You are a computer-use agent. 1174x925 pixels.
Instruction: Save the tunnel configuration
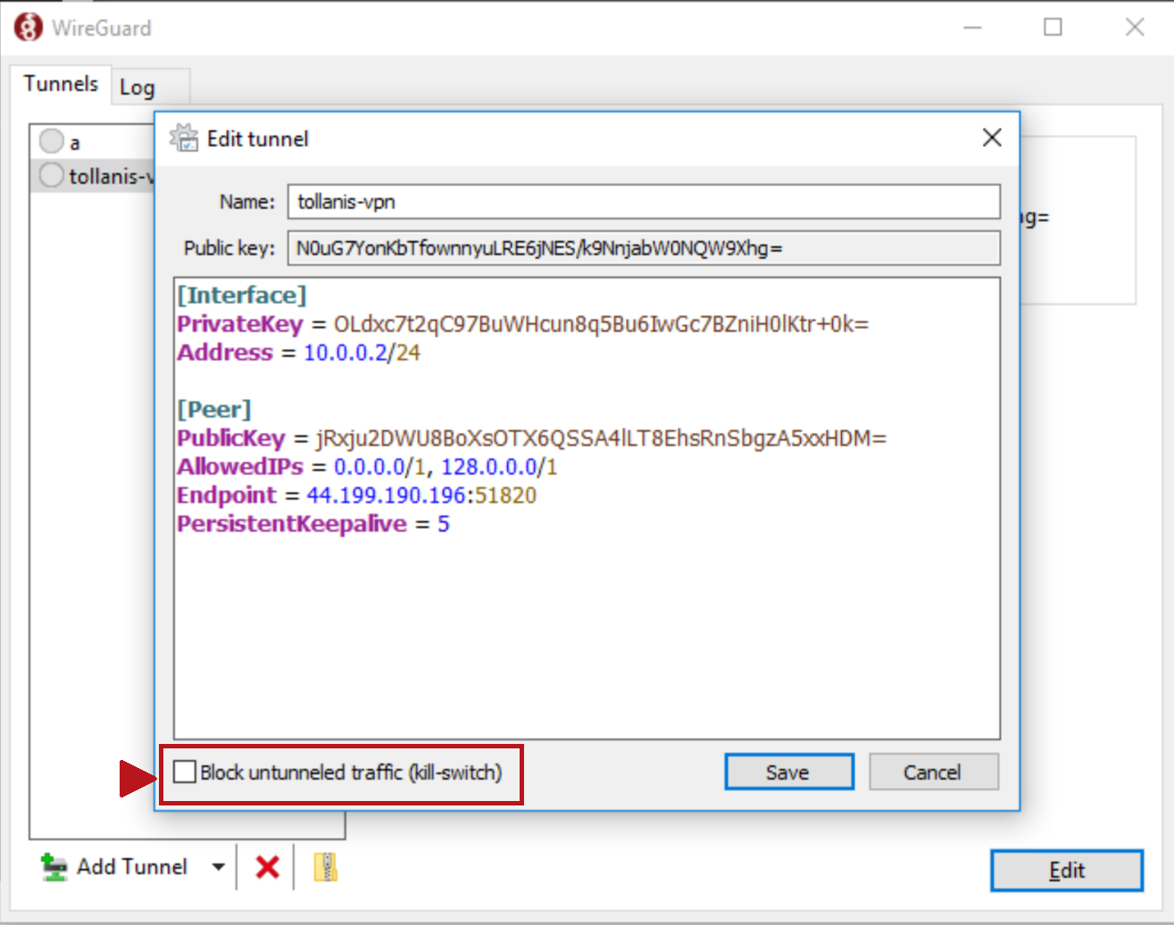pyautogui.click(x=788, y=772)
